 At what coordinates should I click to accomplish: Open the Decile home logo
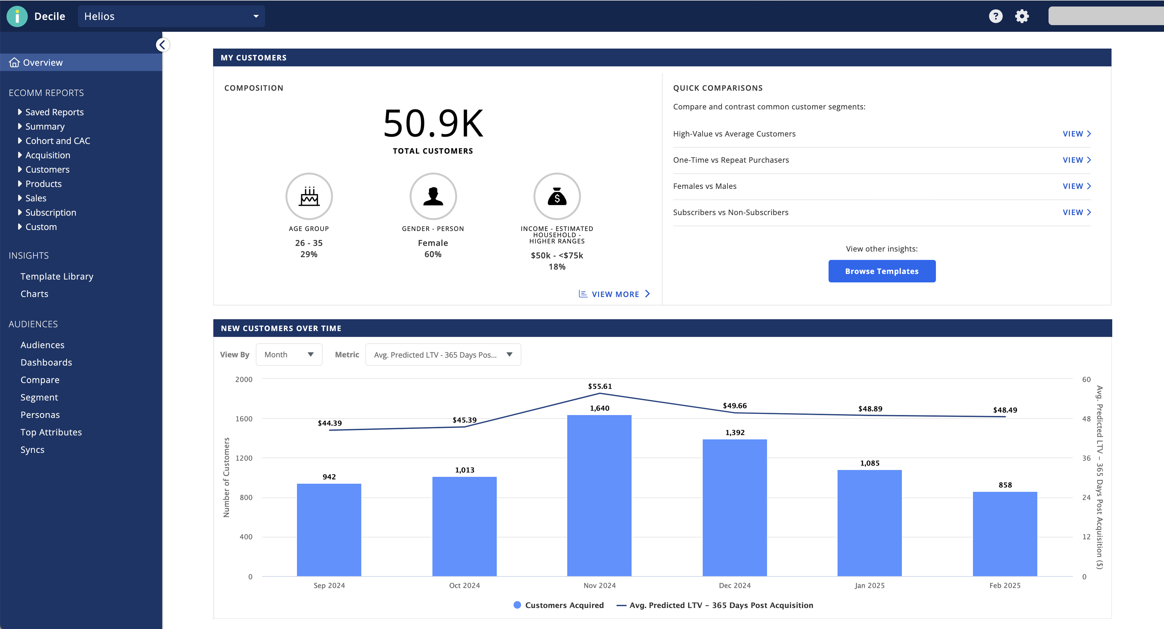point(17,16)
